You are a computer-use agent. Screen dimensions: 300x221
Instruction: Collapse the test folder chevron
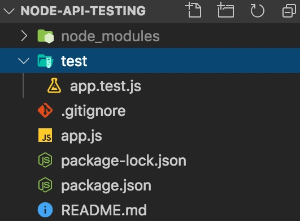pyautogui.click(x=24, y=61)
